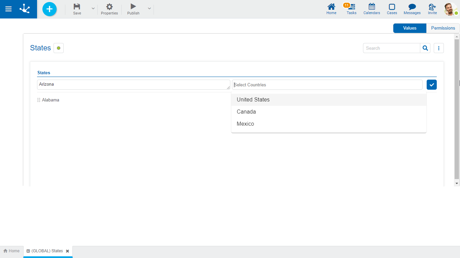Open the Messages chat icon

click(x=412, y=9)
